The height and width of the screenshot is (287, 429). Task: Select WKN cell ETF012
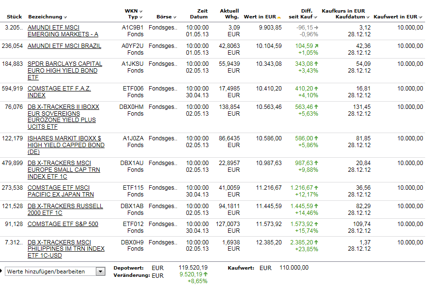pyautogui.click(x=133, y=224)
